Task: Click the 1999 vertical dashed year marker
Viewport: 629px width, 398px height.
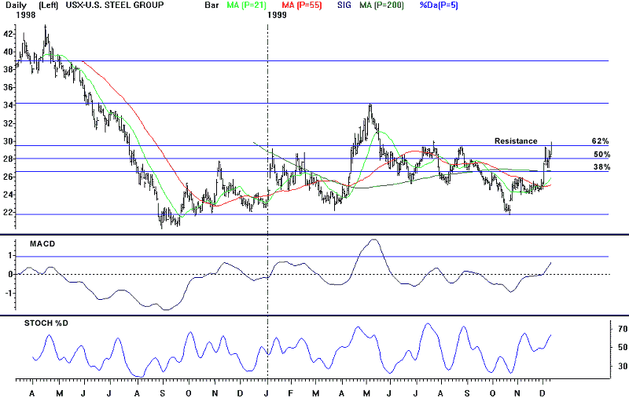Action: click(x=267, y=200)
